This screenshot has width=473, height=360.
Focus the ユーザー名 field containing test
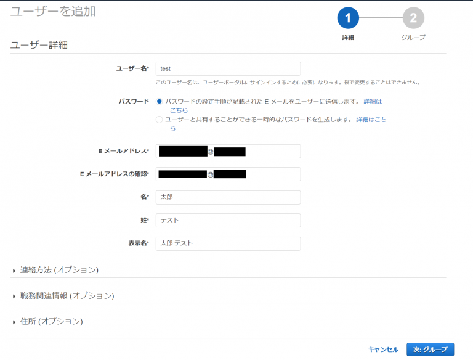tap(228, 68)
